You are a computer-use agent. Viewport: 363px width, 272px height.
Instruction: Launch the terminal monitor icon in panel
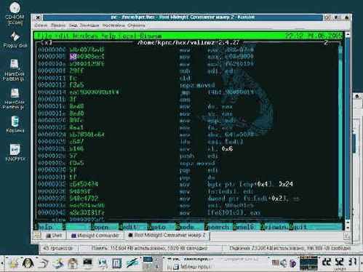click(x=87, y=263)
